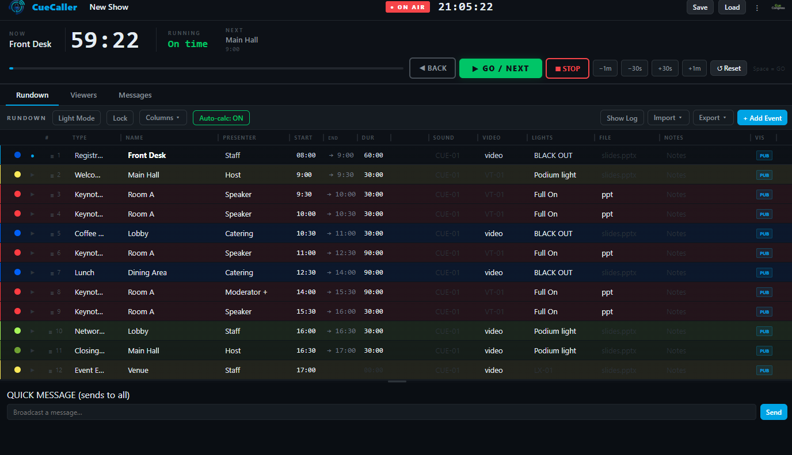Toggle PUB visibility on Lunch row
Screen dimensions: 792x455
[764, 272]
